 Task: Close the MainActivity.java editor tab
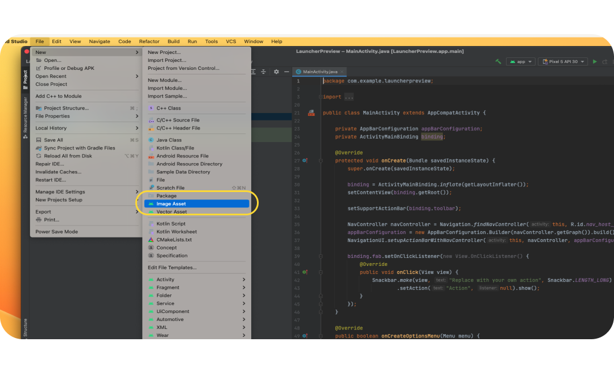(x=342, y=72)
